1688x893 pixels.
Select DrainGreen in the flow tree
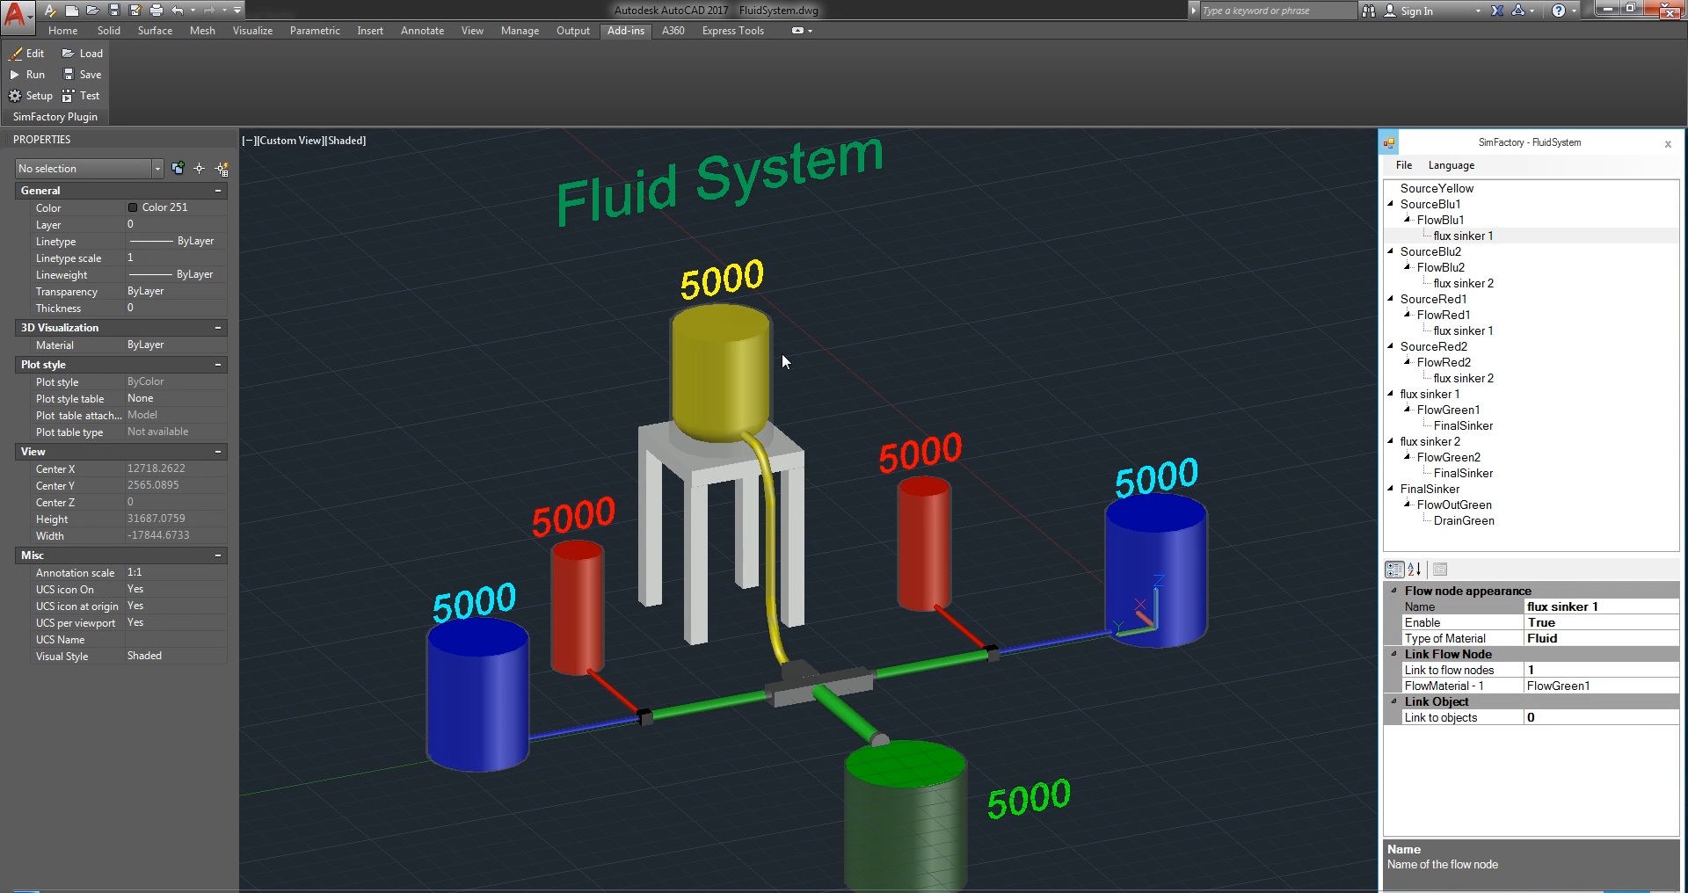1463,520
